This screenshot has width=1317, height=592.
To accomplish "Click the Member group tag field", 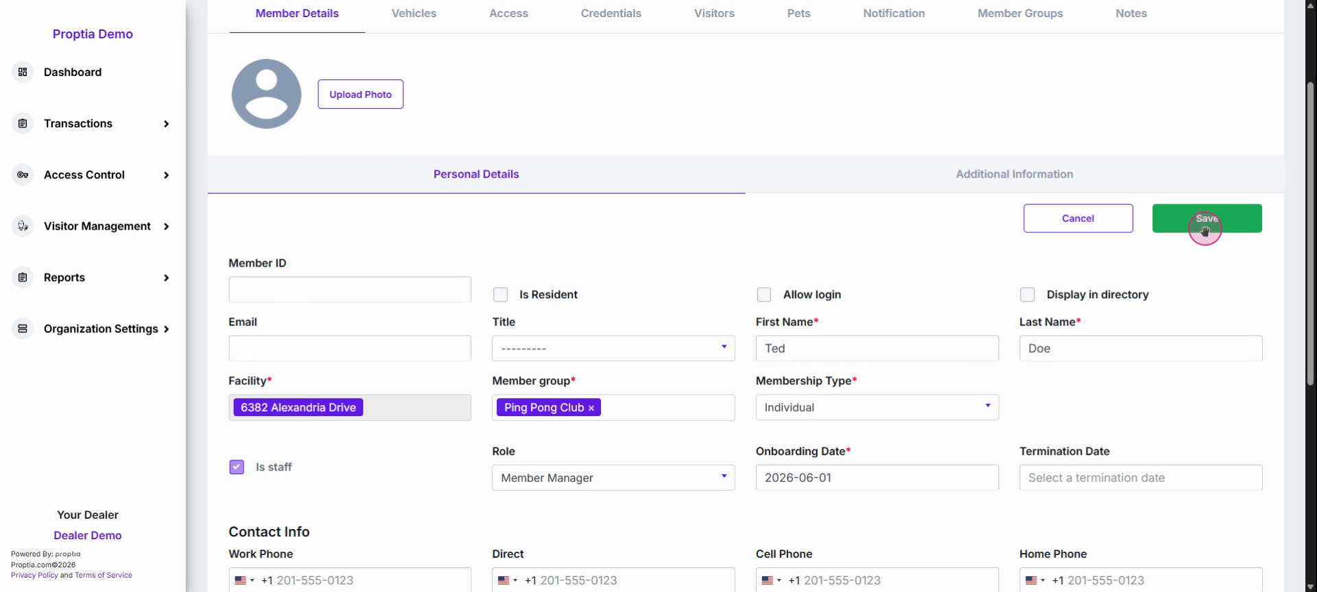I will coord(613,407).
